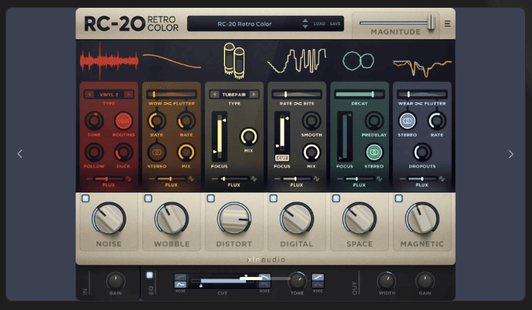532x310 pixels.
Task: Click the Magnetic section Flux slider
Action: click(422, 179)
